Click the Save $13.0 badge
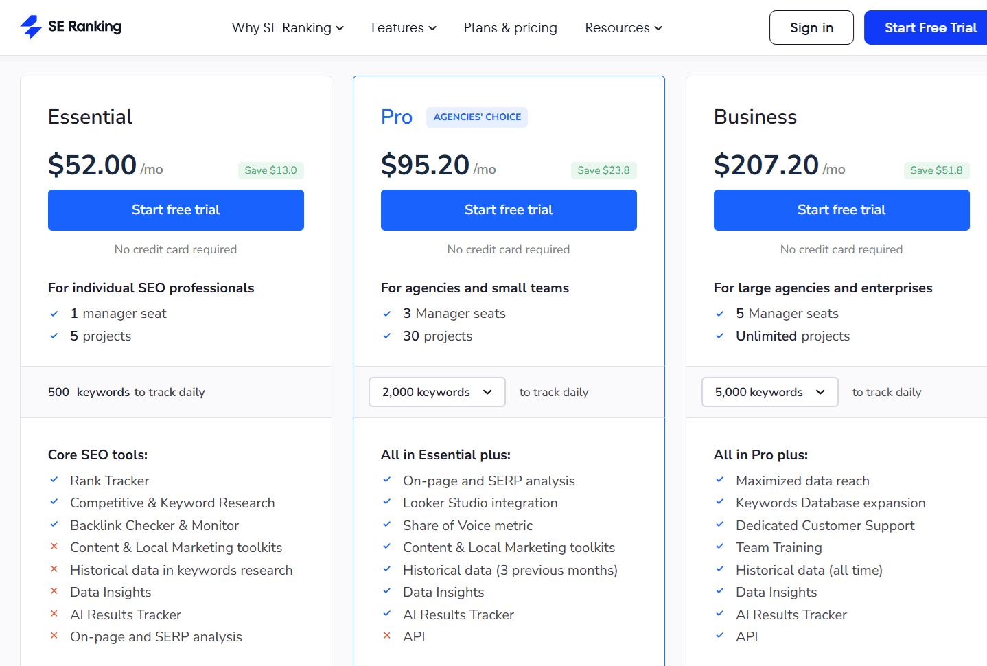 (x=270, y=170)
